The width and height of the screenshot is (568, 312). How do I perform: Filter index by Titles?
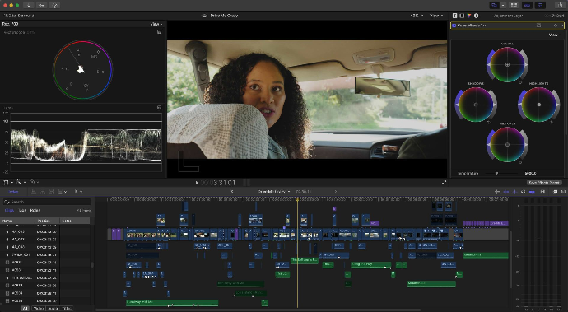(x=67, y=309)
